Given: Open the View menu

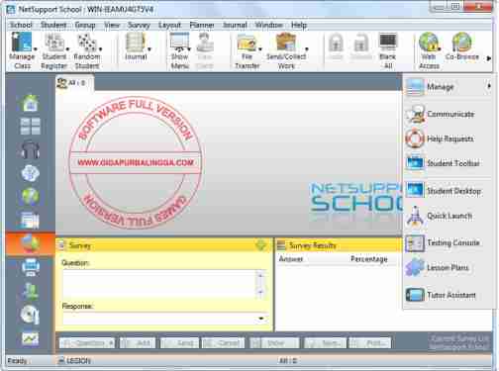Looking at the screenshot, I should pyautogui.click(x=112, y=25).
